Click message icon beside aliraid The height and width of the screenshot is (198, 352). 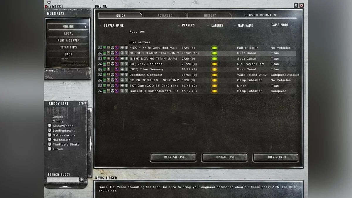pyautogui.click(x=50, y=149)
